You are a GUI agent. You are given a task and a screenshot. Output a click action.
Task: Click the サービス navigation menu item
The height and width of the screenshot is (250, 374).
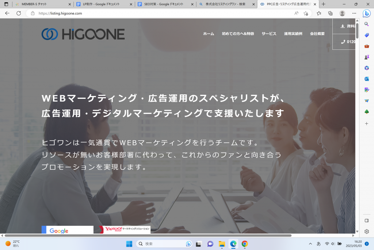click(x=269, y=34)
